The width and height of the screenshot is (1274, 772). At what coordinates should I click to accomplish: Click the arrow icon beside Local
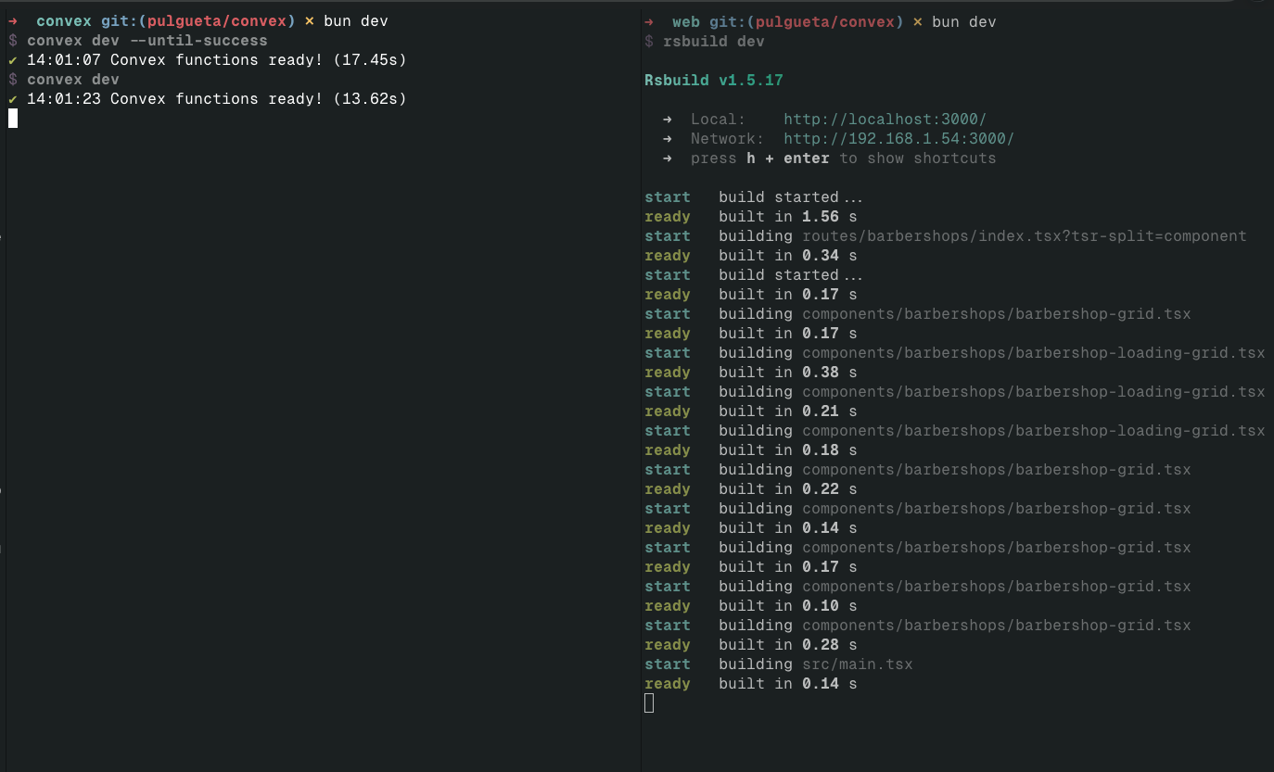click(668, 120)
